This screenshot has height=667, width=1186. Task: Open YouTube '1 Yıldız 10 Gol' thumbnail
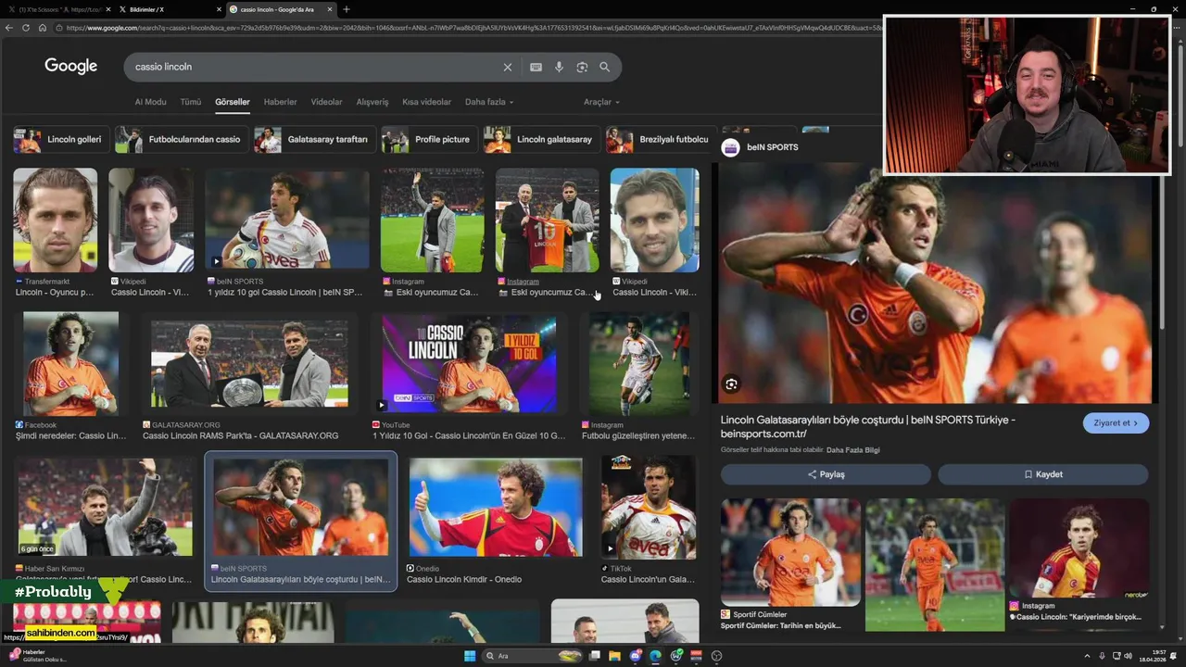[x=469, y=363]
